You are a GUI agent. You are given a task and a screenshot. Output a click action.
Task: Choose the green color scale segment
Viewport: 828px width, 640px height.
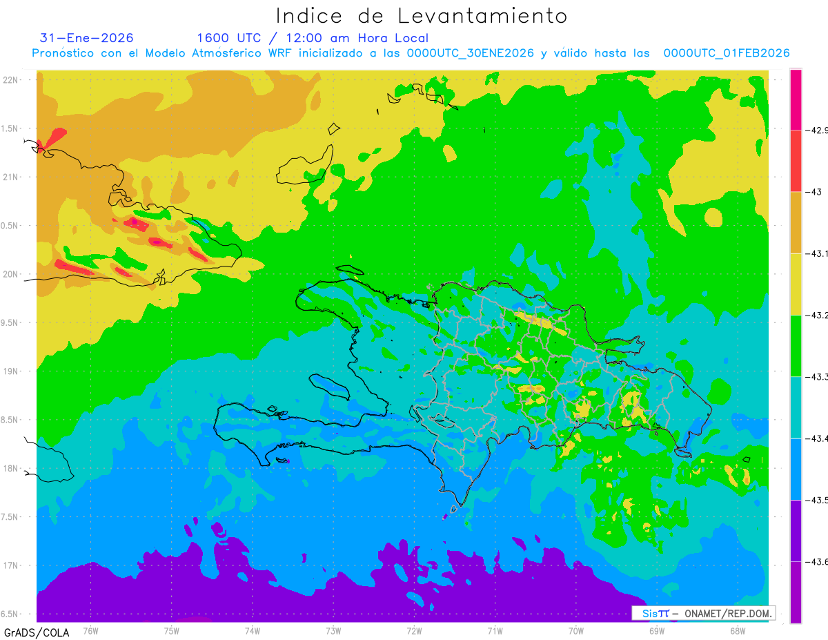point(796,346)
